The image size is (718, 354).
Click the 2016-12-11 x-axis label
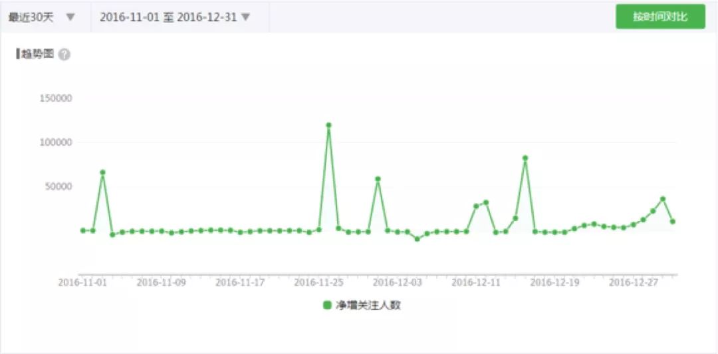point(476,282)
